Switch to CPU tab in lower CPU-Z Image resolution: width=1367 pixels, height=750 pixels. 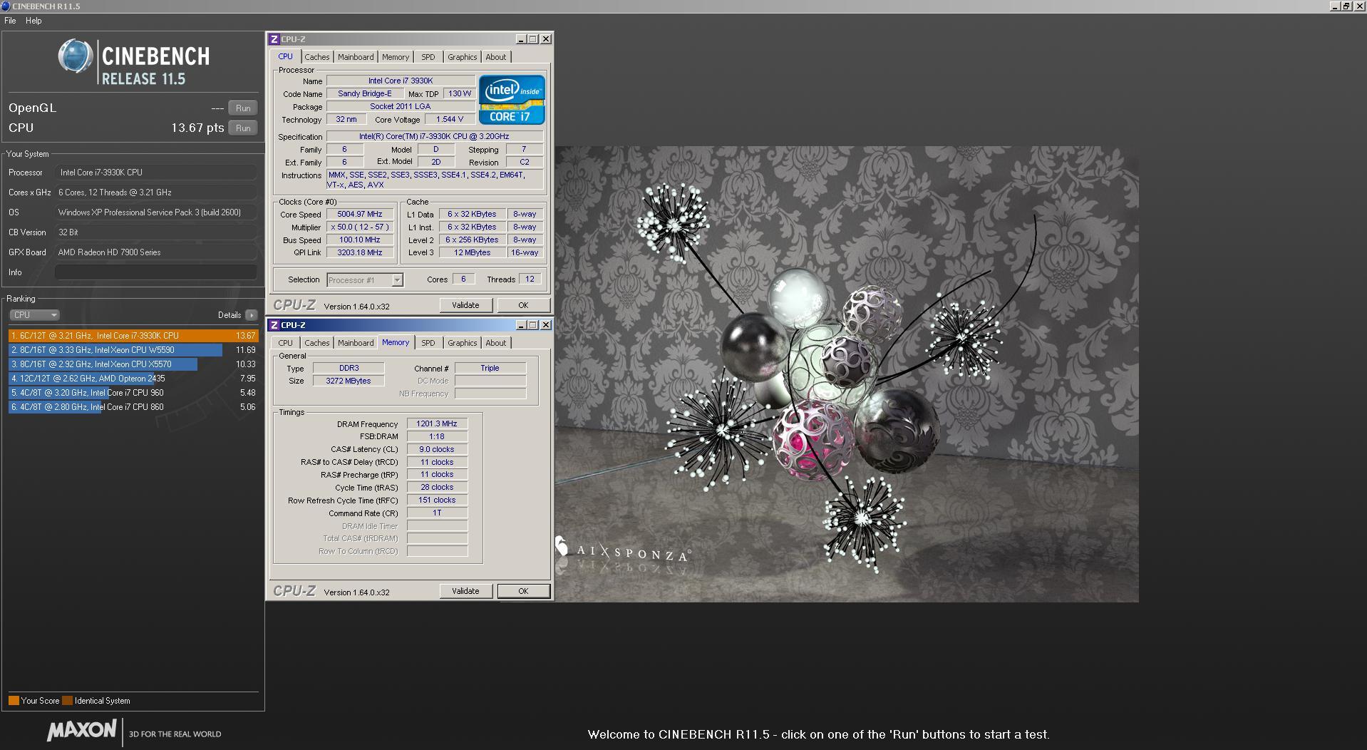(285, 343)
